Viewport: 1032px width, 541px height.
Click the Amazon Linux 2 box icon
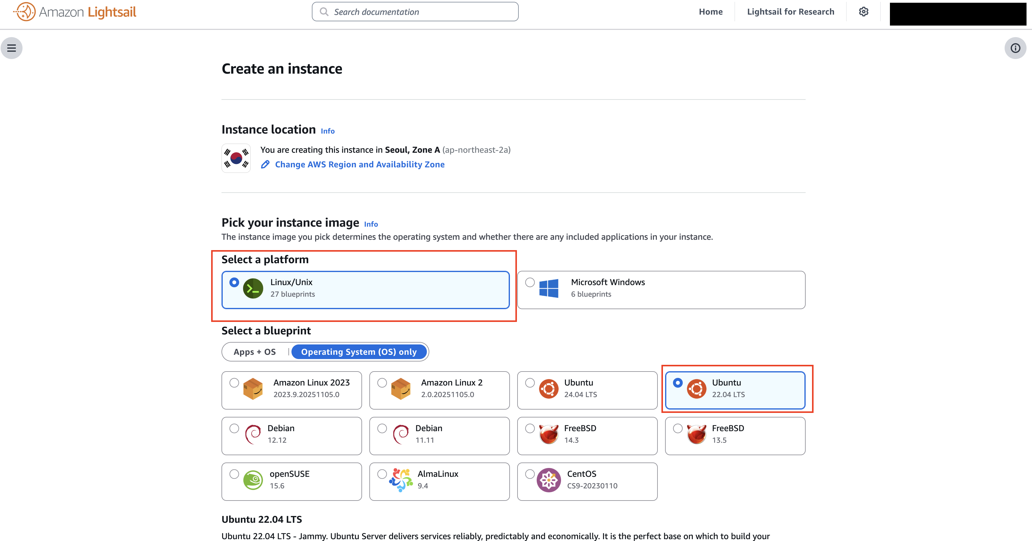401,389
